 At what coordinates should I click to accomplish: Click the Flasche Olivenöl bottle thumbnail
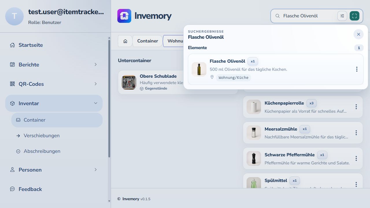[x=199, y=69]
